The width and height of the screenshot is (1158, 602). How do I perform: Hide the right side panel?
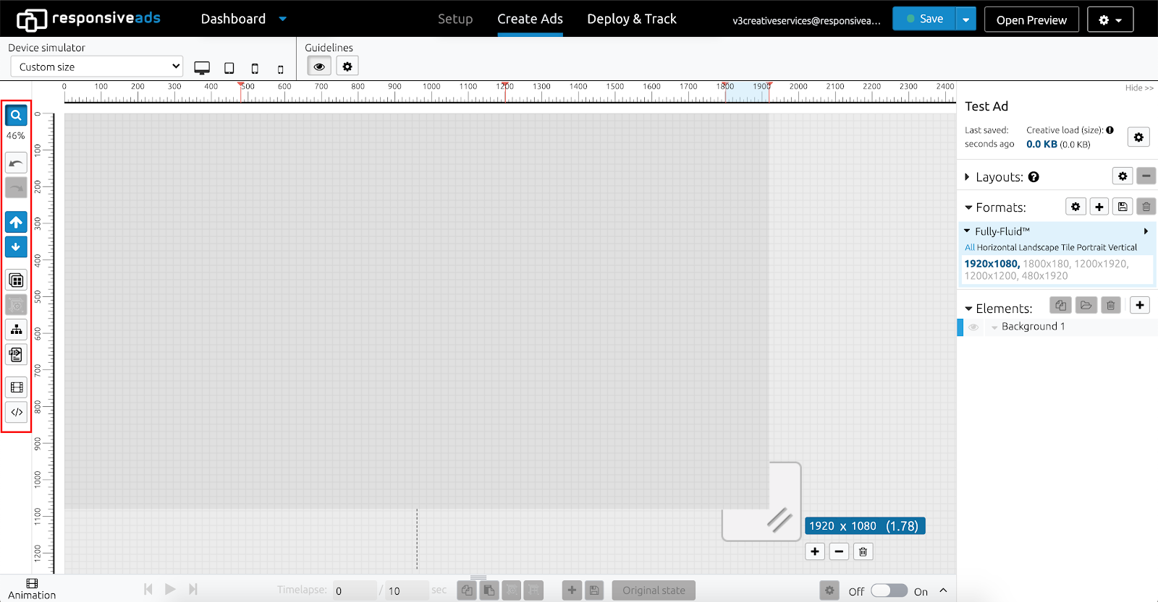point(1139,88)
